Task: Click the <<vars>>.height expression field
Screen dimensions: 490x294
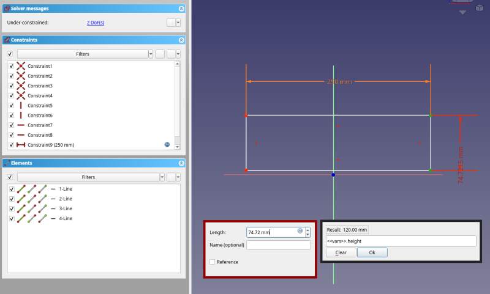Action: tap(401, 241)
